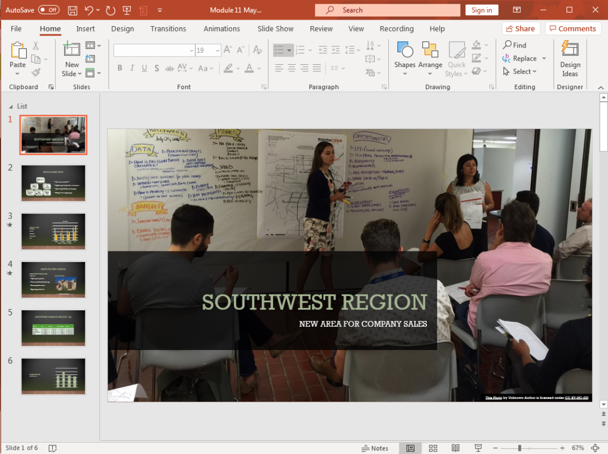Click the Underline icon
Viewport: 608px width, 454px height.
tap(144, 68)
